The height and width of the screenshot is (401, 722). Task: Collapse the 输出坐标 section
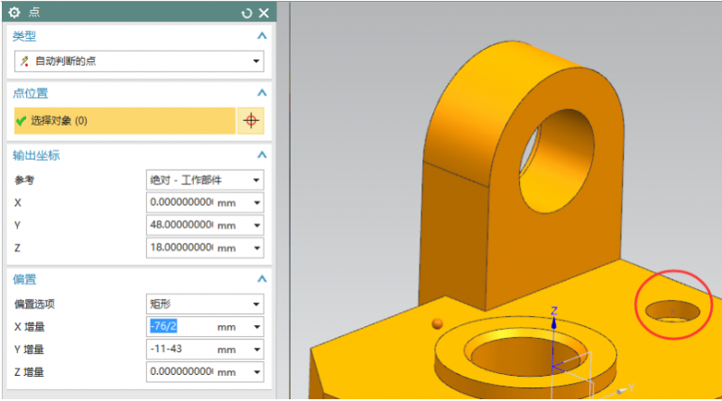(262, 154)
